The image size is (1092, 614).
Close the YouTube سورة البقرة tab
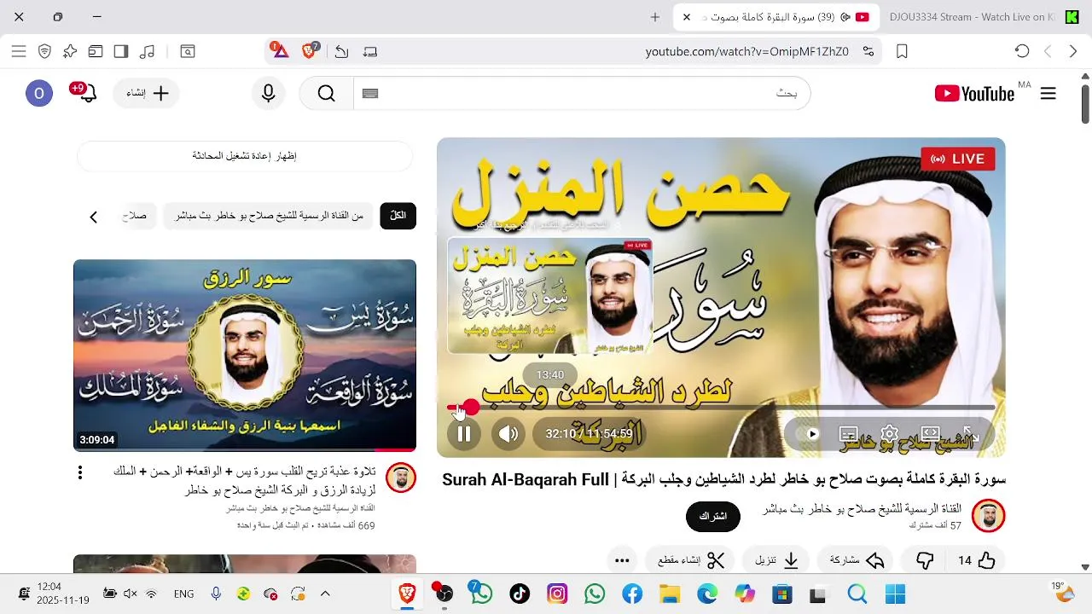[686, 17]
